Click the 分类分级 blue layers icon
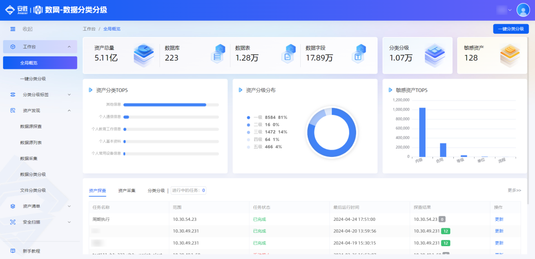 (x=434, y=55)
